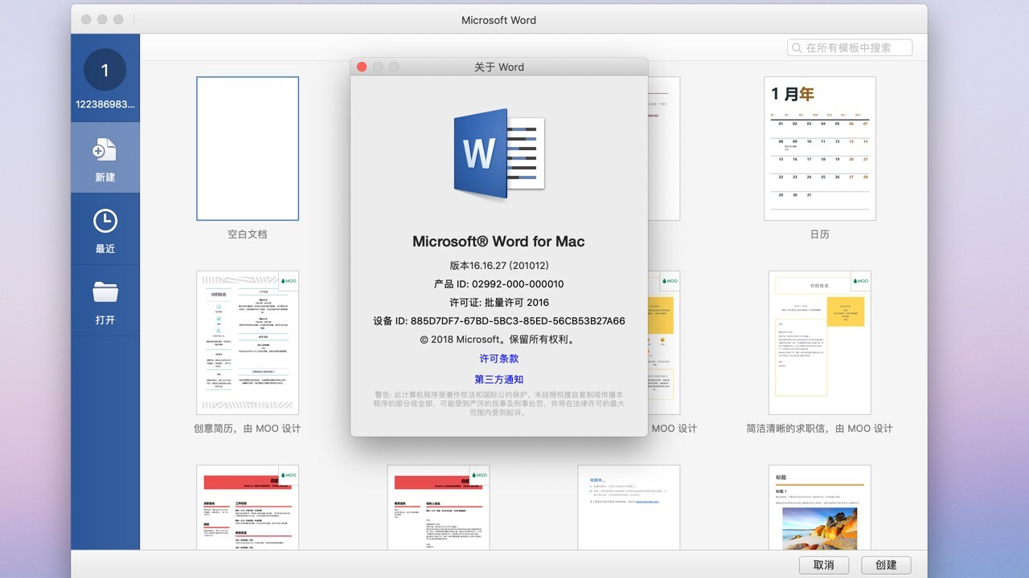Select the blank document (空白文档) thumbnail

pos(248,149)
